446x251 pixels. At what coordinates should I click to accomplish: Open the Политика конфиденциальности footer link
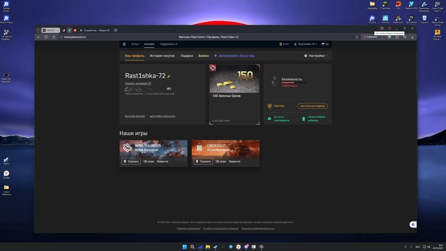point(258,229)
